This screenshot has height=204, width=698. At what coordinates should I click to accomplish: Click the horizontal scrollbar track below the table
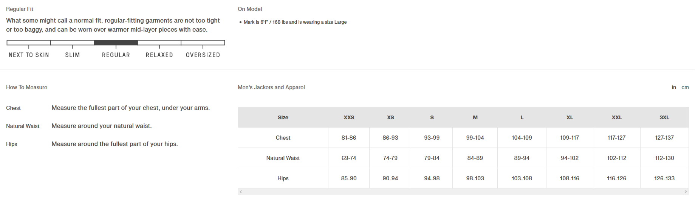(x=463, y=192)
